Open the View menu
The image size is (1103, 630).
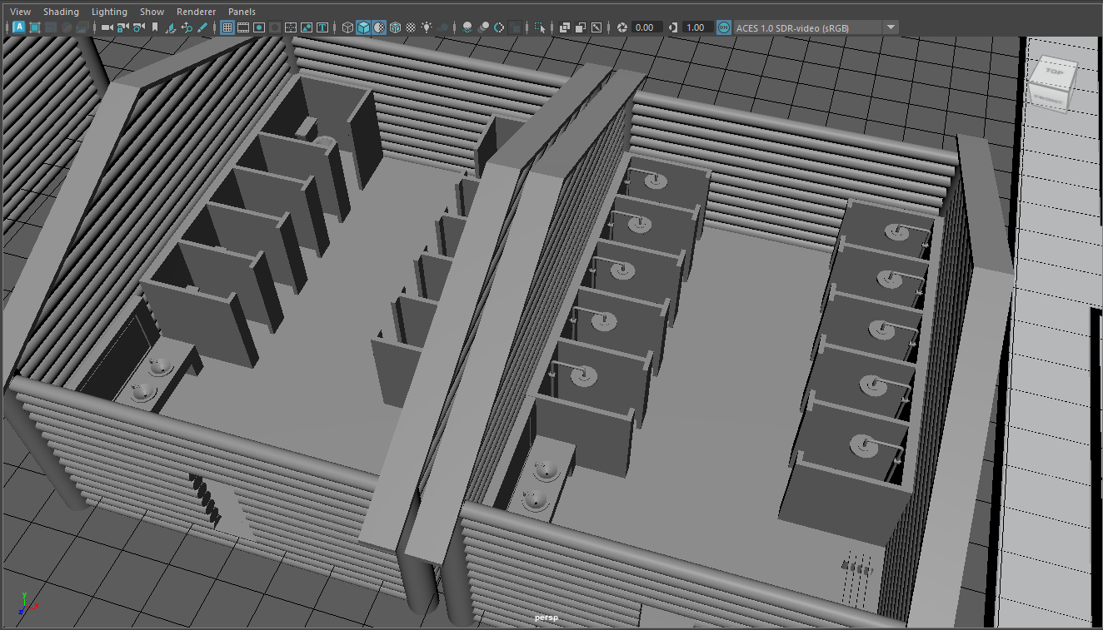tap(20, 12)
